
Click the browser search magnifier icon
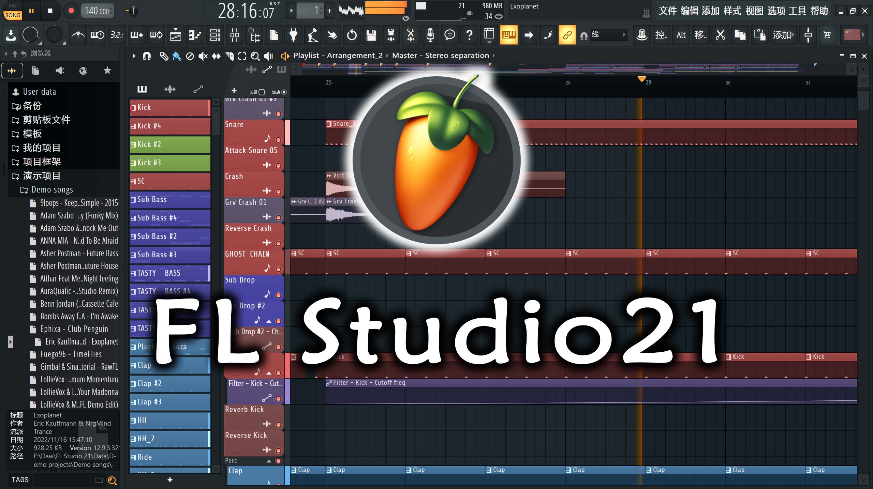tap(112, 480)
